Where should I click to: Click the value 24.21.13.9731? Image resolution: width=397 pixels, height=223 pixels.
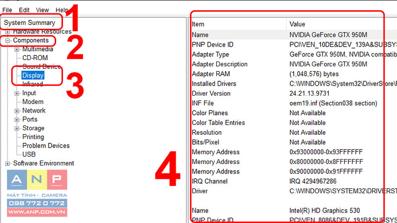[309, 93]
